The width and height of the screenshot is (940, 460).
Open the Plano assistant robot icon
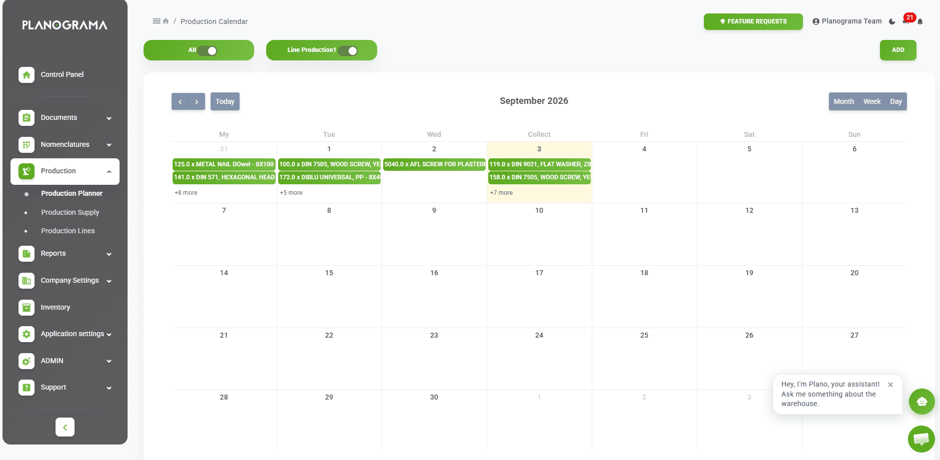(x=921, y=402)
